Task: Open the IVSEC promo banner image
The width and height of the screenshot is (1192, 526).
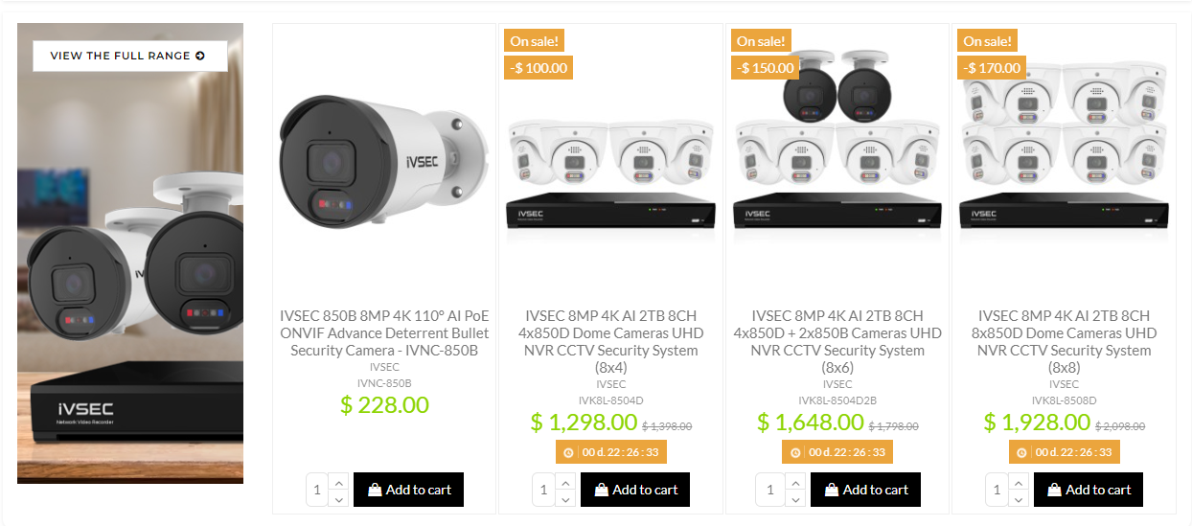Action: (130, 253)
